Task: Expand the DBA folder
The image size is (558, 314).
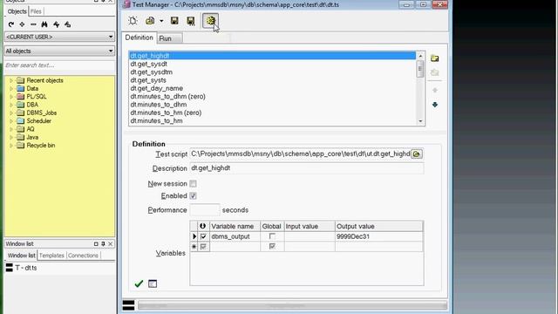Action: pyautogui.click(x=11, y=105)
